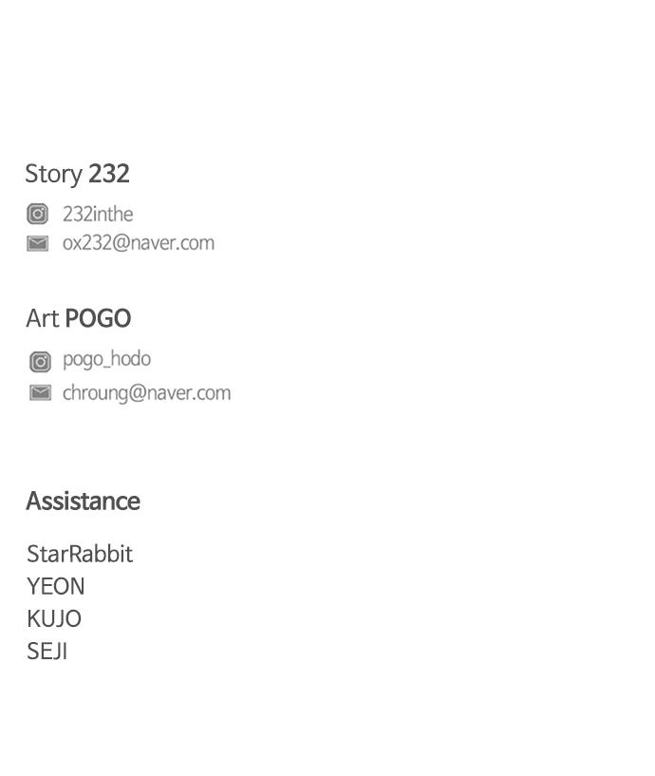The height and width of the screenshot is (776, 655).
Task: Click the word "Story" in the heading
Action: pyautogui.click(x=53, y=175)
